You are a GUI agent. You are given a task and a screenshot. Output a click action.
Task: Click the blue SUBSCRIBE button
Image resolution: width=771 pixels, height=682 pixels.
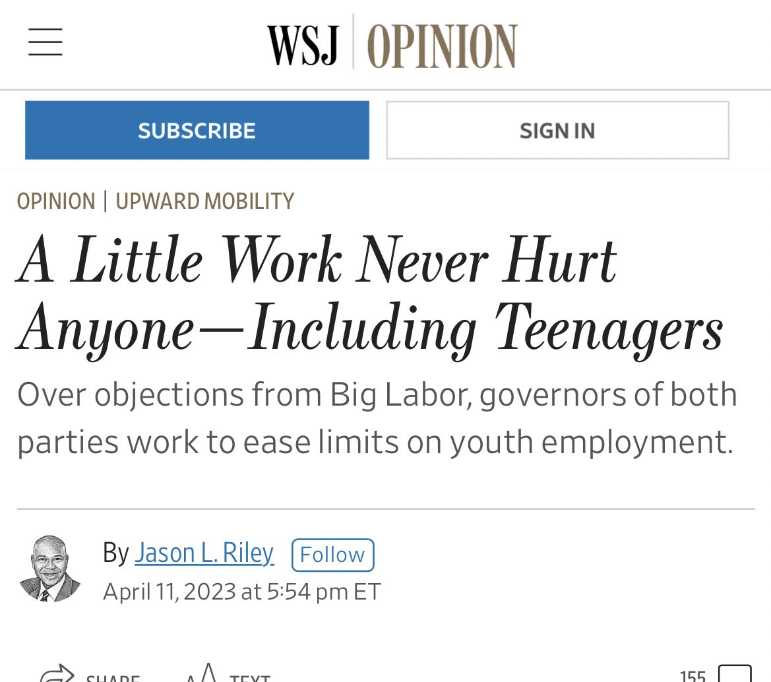[x=197, y=131]
